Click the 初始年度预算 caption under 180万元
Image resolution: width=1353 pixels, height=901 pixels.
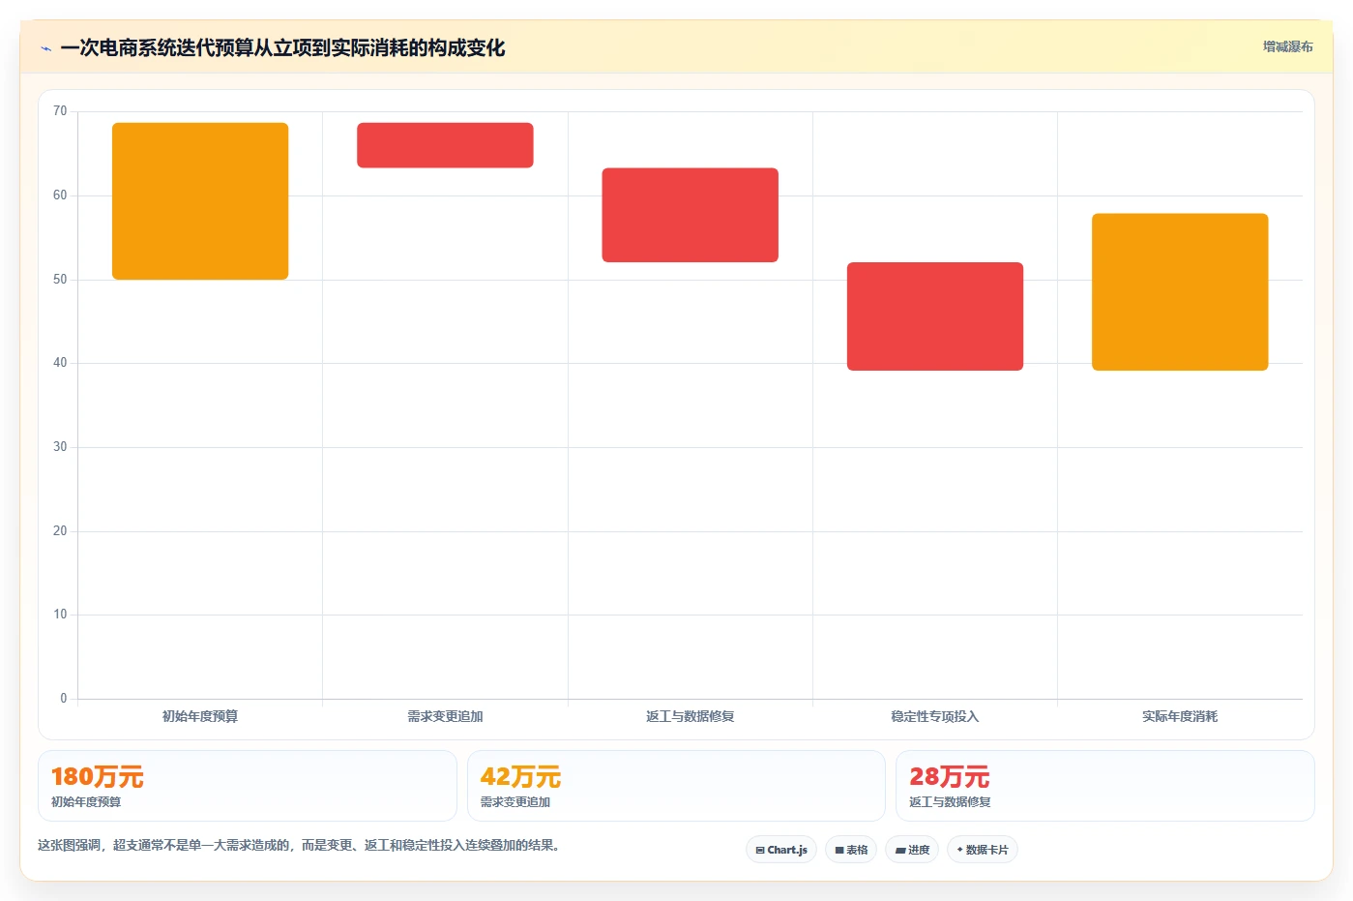(86, 802)
